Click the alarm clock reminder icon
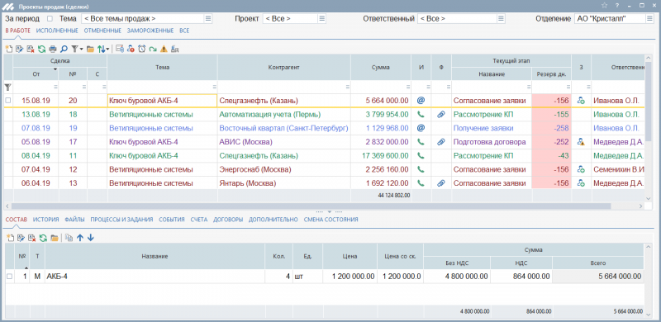 pyautogui.click(x=142, y=49)
